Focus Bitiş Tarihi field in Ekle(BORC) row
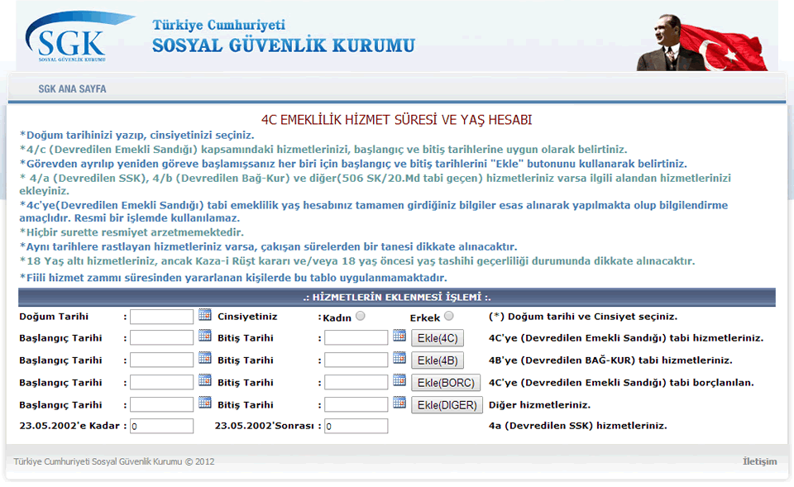This screenshot has width=794, height=487. [356, 382]
